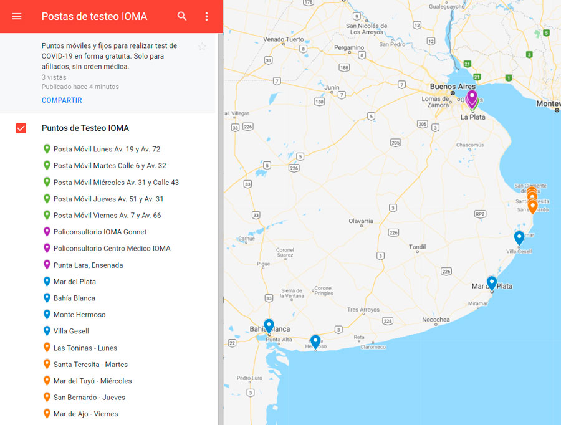Open the three-dot more options menu
Image resolution: width=561 pixels, height=425 pixels.
point(206,16)
